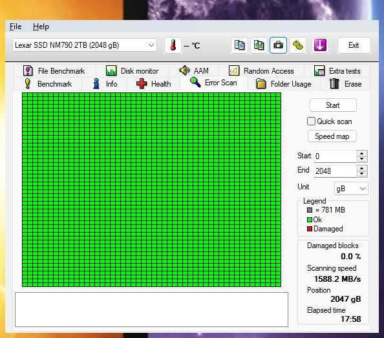The width and height of the screenshot is (384, 338).
Task: Click the 2047 gB position value
Action: coord(346,299)
